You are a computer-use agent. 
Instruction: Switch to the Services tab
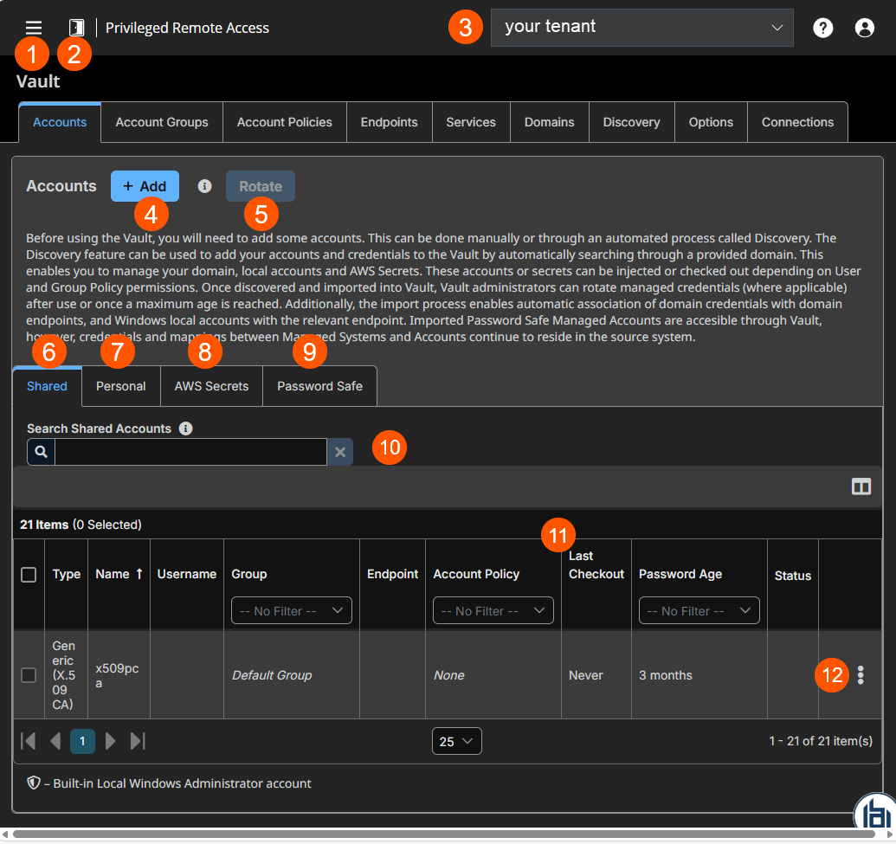[x=471, y=122]
